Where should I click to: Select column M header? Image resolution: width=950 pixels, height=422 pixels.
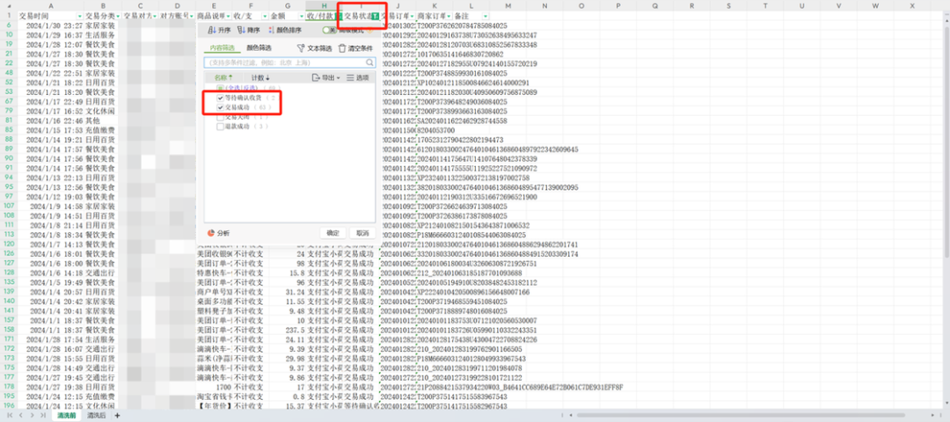508,5
